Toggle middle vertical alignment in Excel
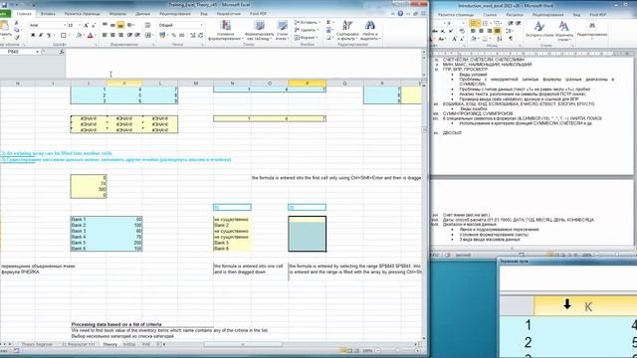The image size is (637, 358). pos(112,25)
